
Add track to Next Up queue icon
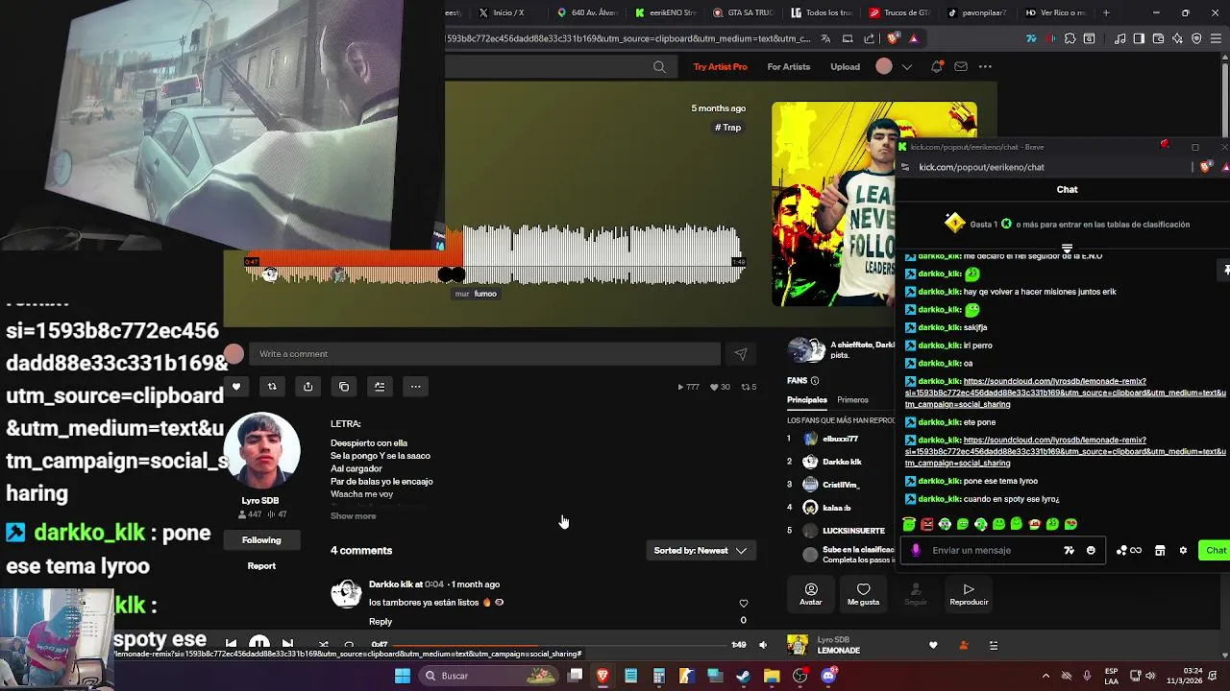click(380, 387)
